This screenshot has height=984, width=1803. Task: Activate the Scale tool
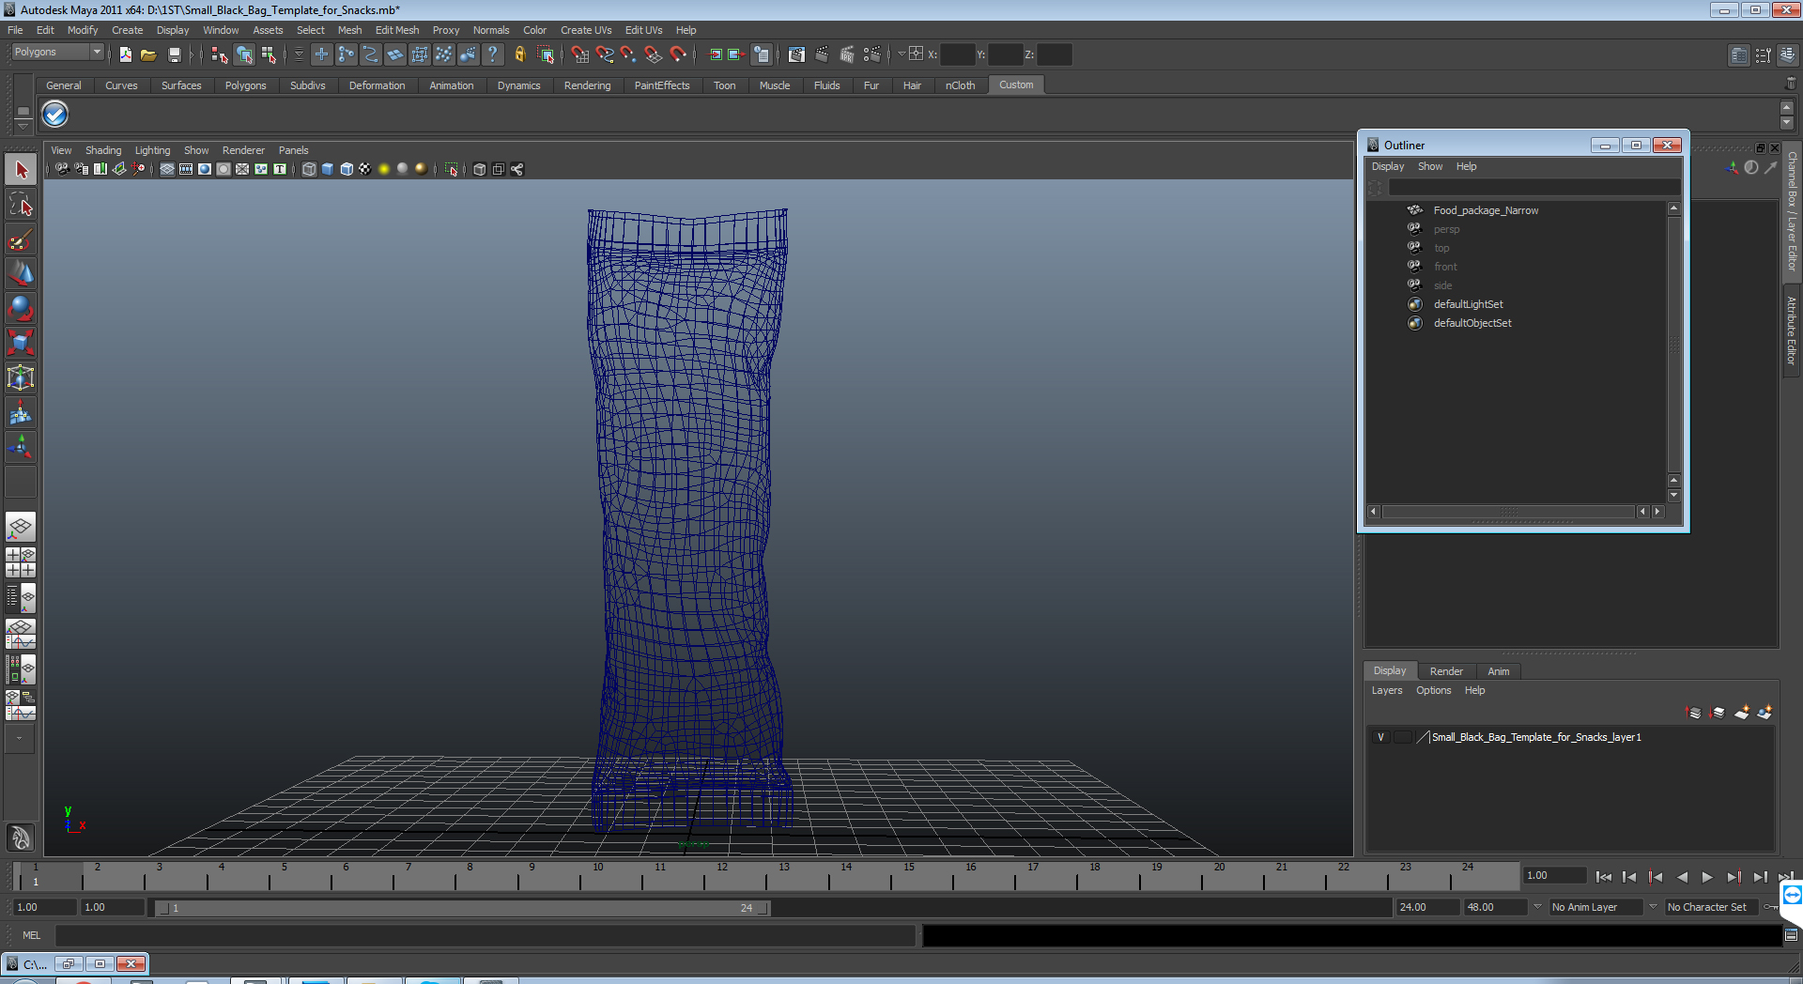(x=21, y=344)
